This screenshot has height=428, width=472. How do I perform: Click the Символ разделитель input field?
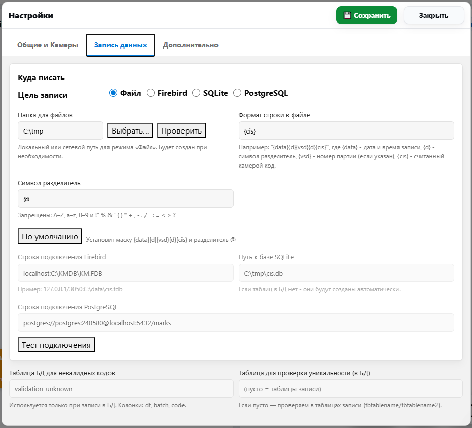(126, 199)
